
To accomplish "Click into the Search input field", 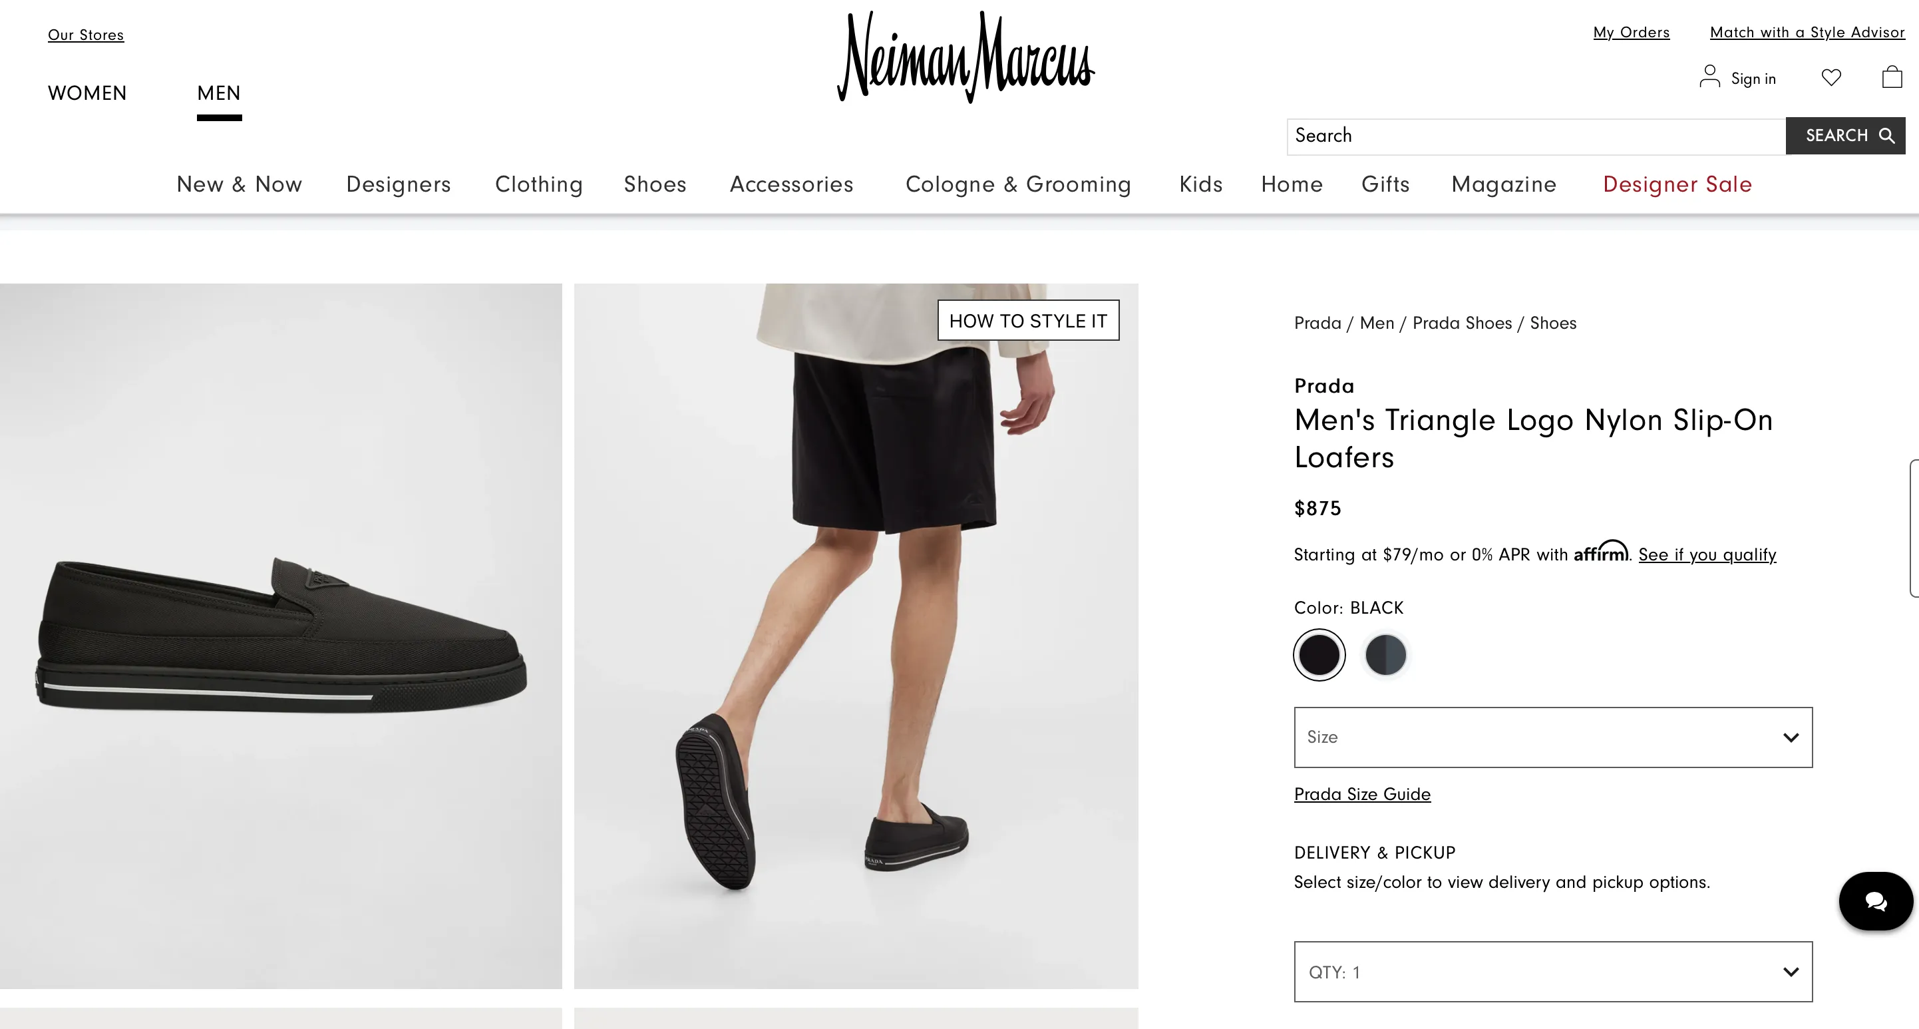I will click(1536, 136).
